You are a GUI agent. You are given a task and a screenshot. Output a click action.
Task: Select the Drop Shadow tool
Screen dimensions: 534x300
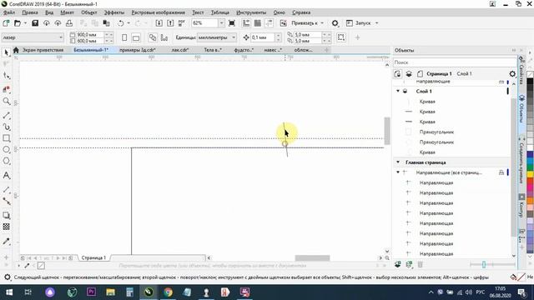(6, 215)
